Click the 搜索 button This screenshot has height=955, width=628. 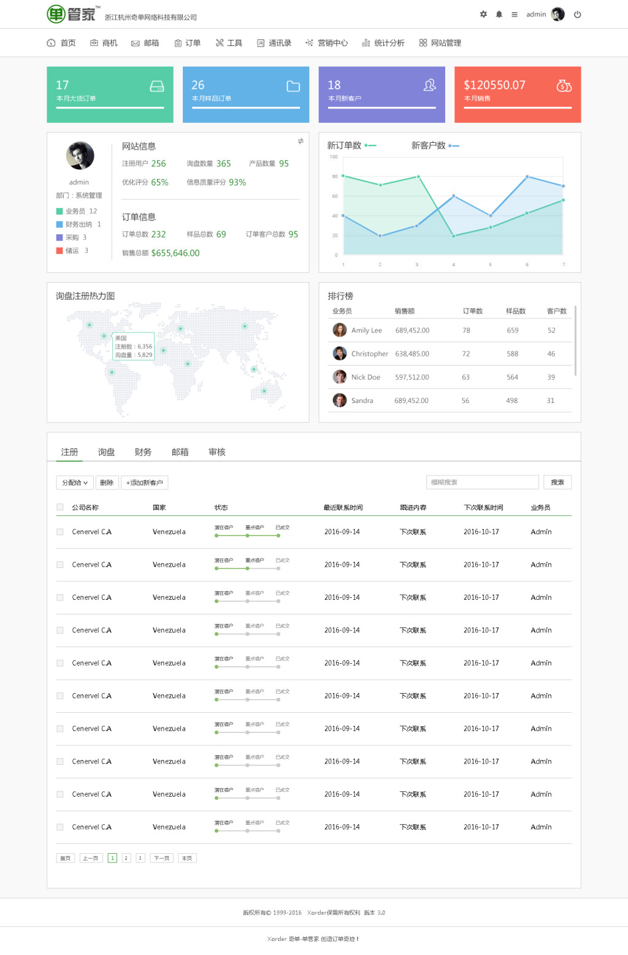(557, 483)
